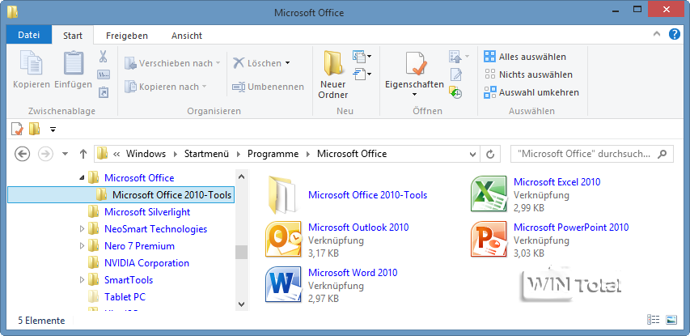Open Microsoft Excel 2010 shortcut icon

pos(489,194)
